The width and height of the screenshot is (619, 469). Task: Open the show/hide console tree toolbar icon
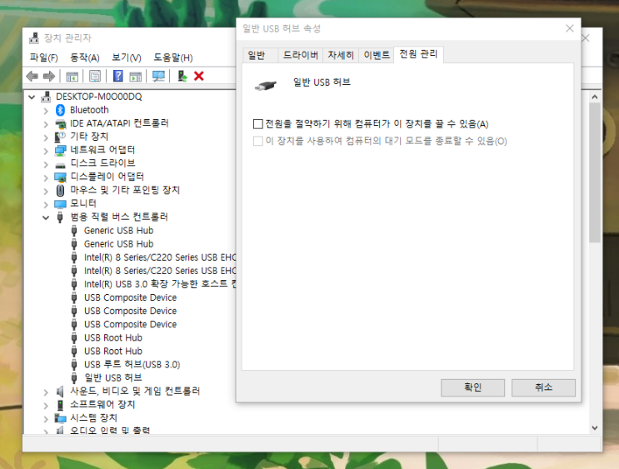[x=72, y=76]
